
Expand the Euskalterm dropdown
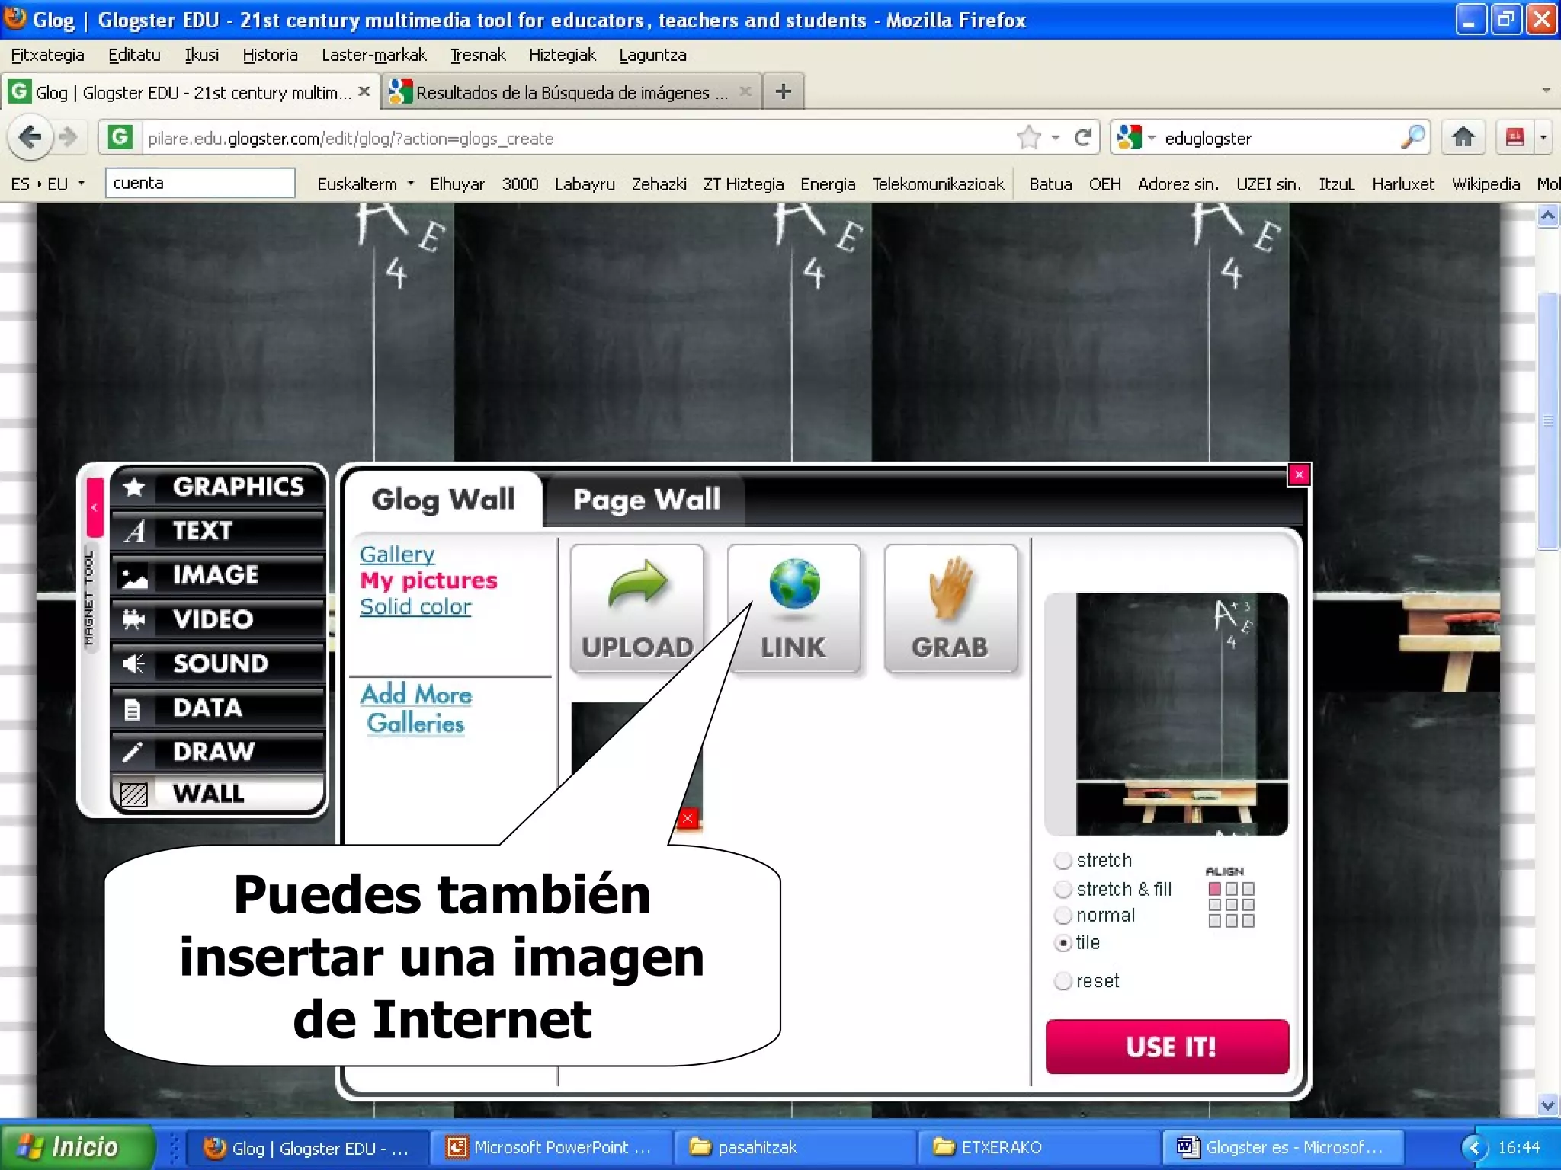pos(411,184)
